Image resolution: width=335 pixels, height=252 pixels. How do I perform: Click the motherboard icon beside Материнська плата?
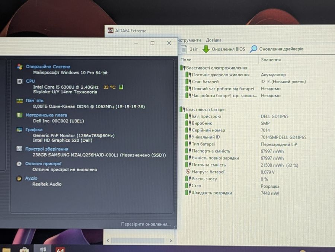(19, 115)
